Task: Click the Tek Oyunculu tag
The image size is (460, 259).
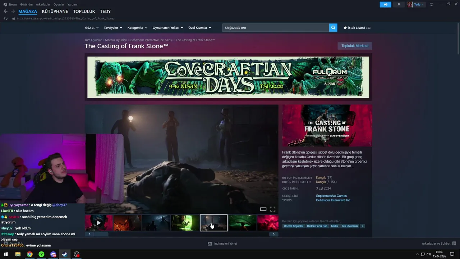Action: [x=350, y=226]
